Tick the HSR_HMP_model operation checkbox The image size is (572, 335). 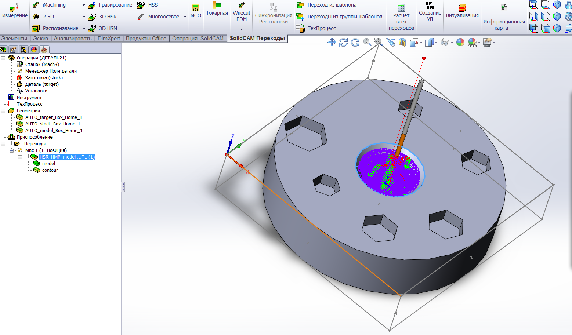click(x=27, y=157)
